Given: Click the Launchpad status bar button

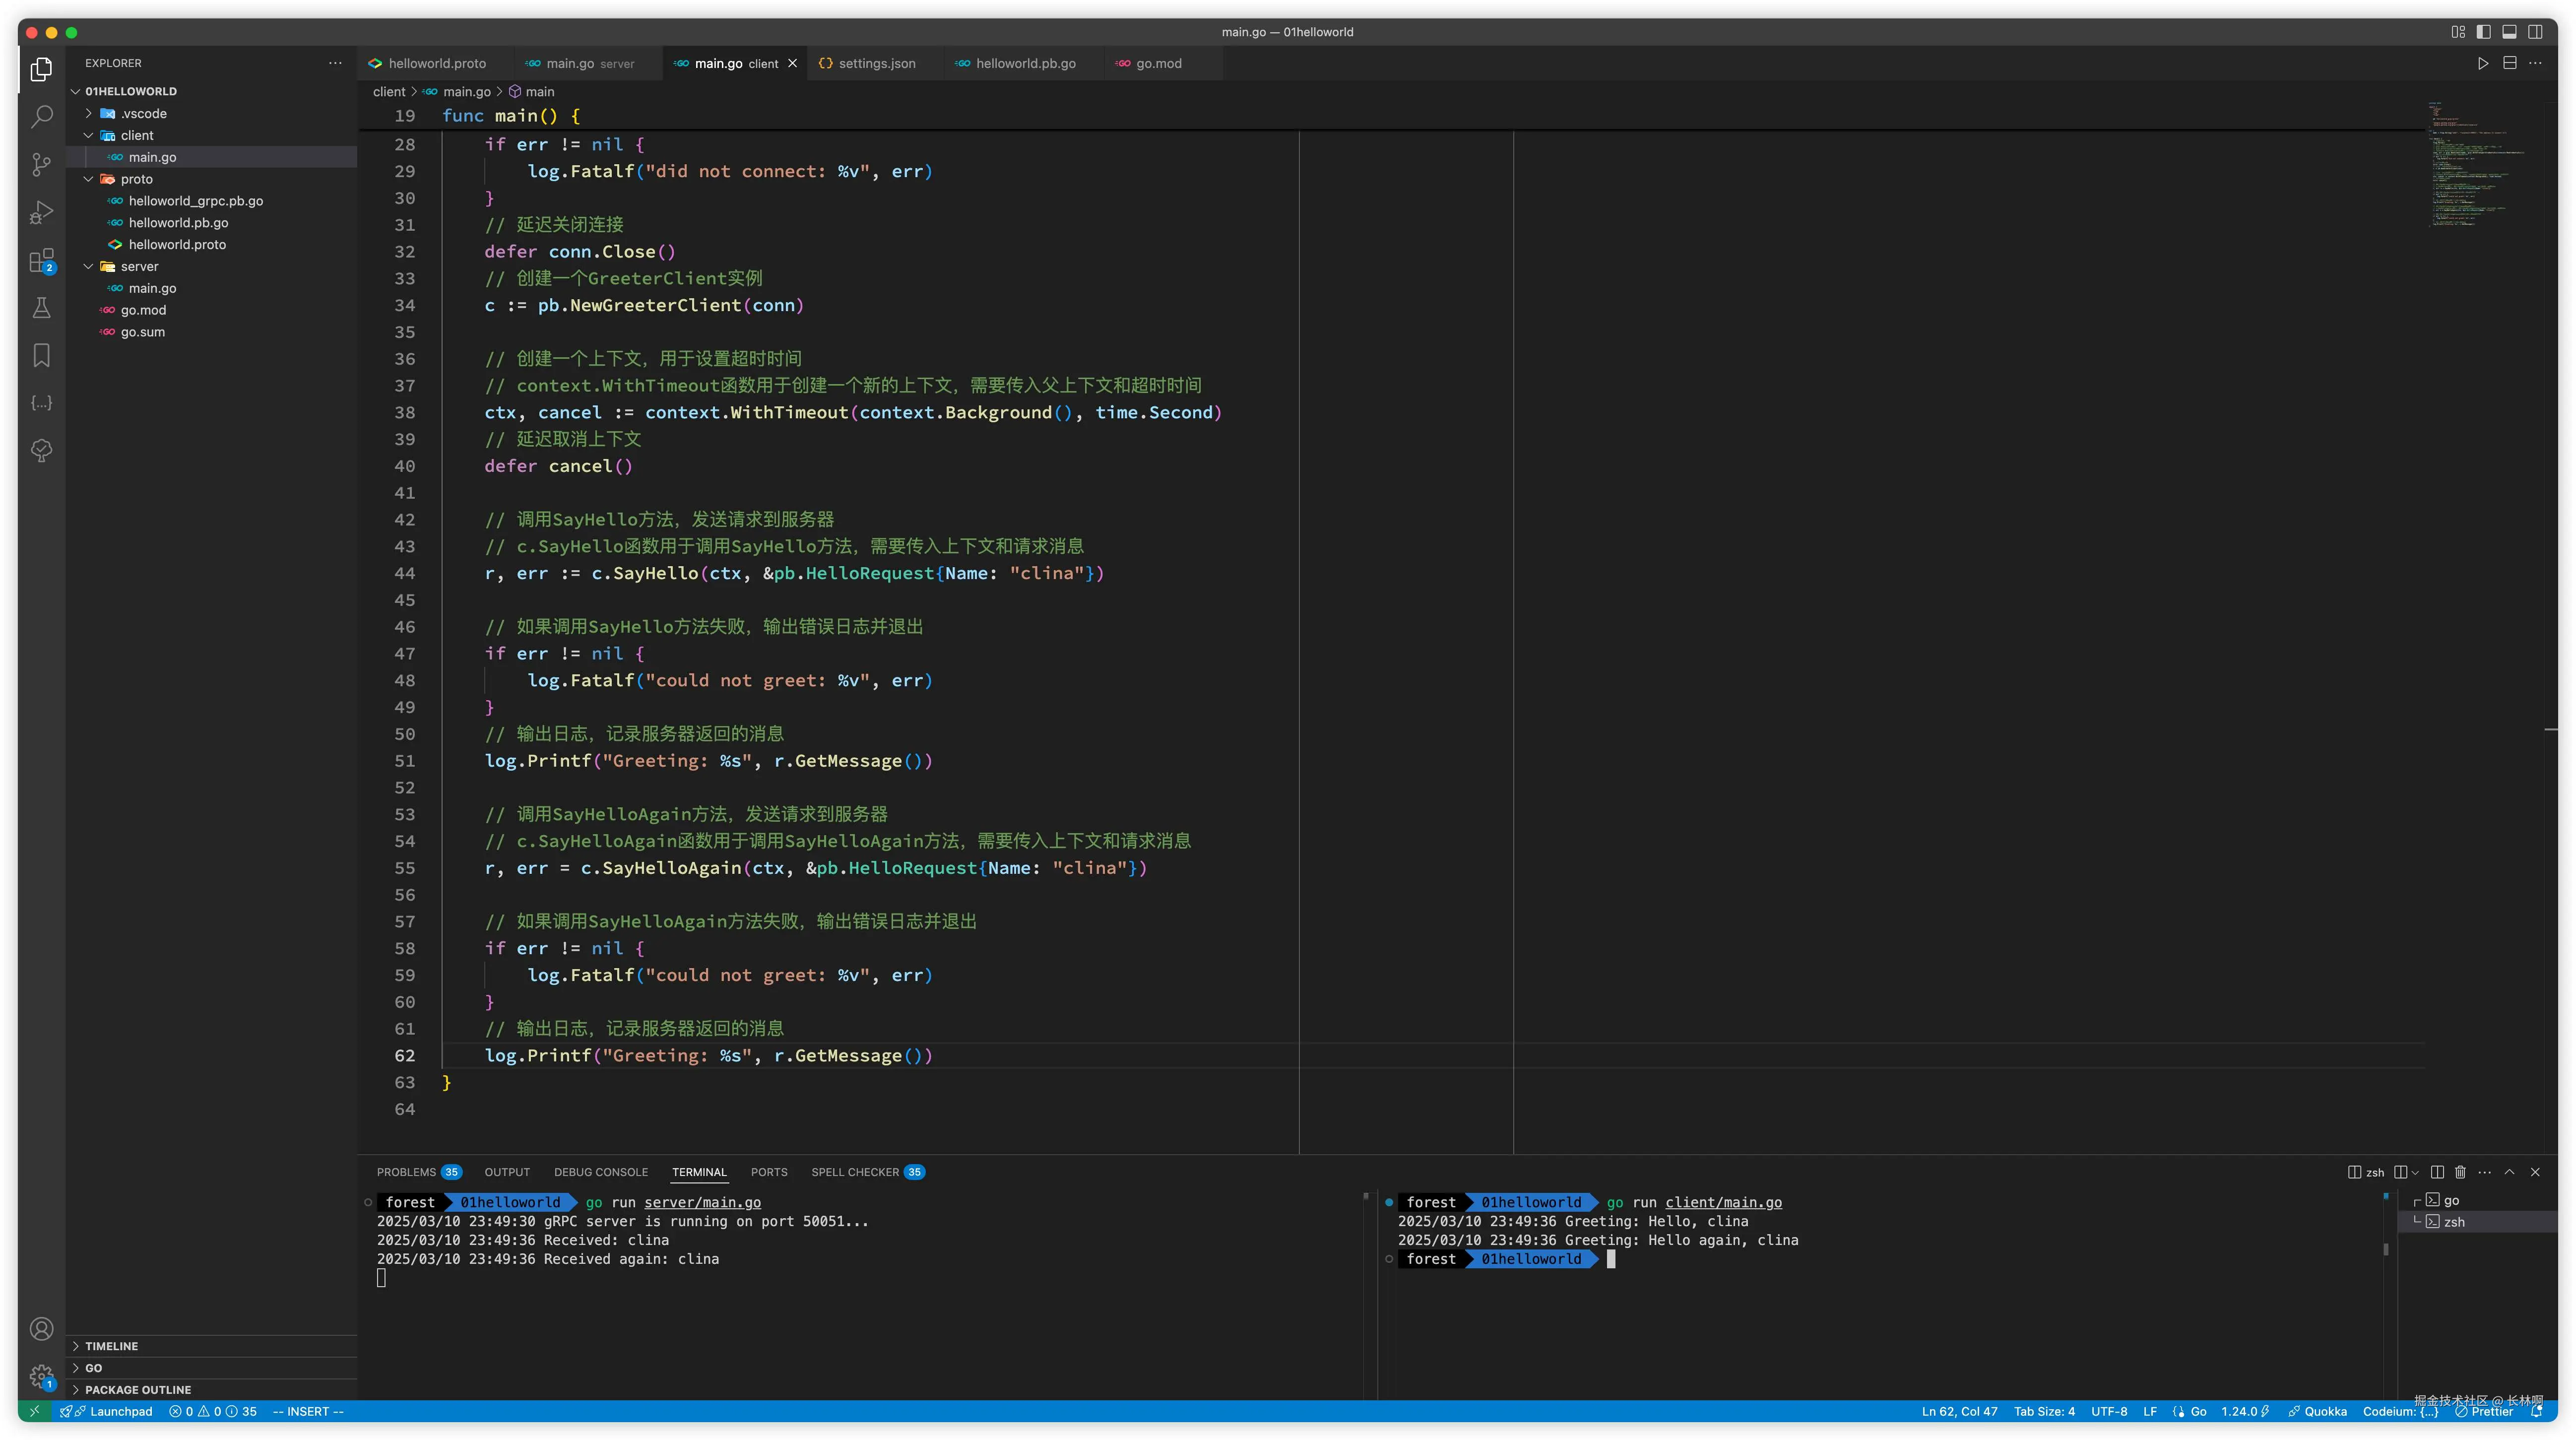Looking at the screenshot, I should coord(120,1412).
